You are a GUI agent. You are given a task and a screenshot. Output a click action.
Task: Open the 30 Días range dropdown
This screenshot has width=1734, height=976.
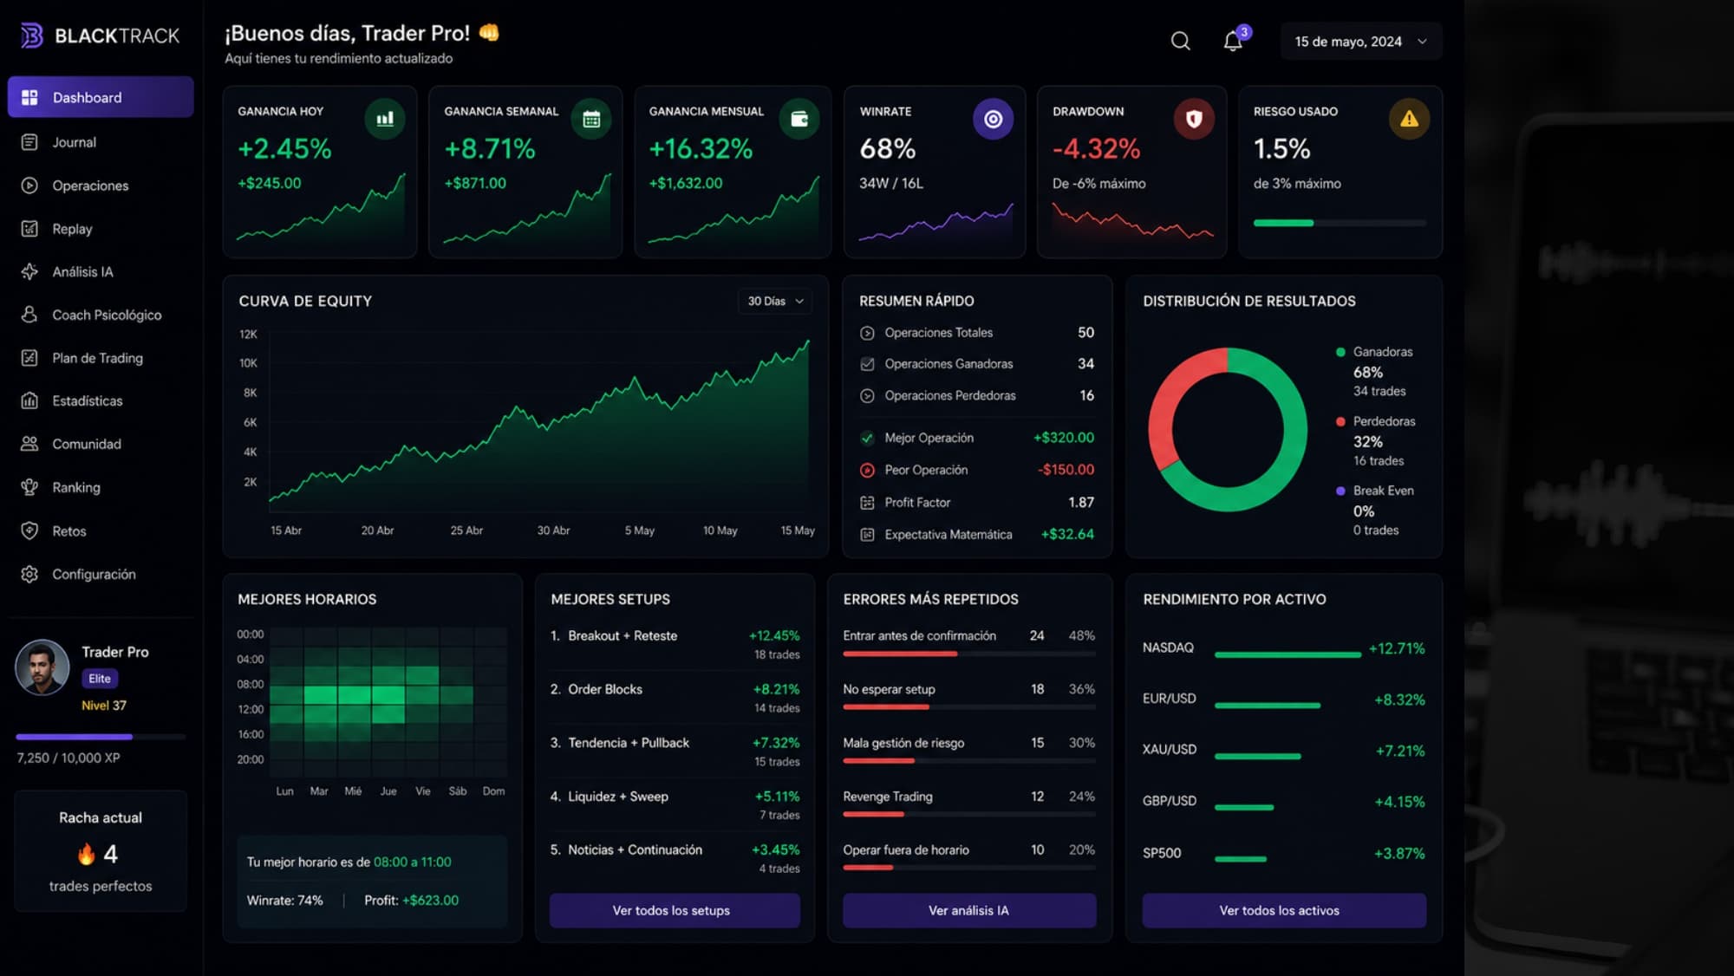point(775,301)
